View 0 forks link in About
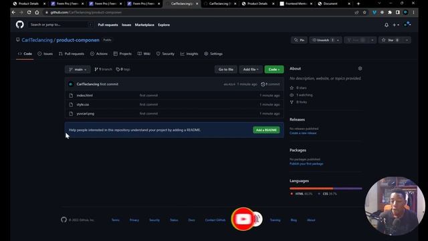The image size is (428, 241). coord(298,102)
